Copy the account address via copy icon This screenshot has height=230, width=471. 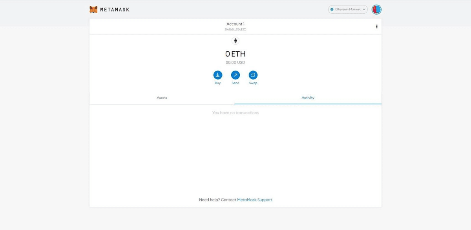click(245, 29)
